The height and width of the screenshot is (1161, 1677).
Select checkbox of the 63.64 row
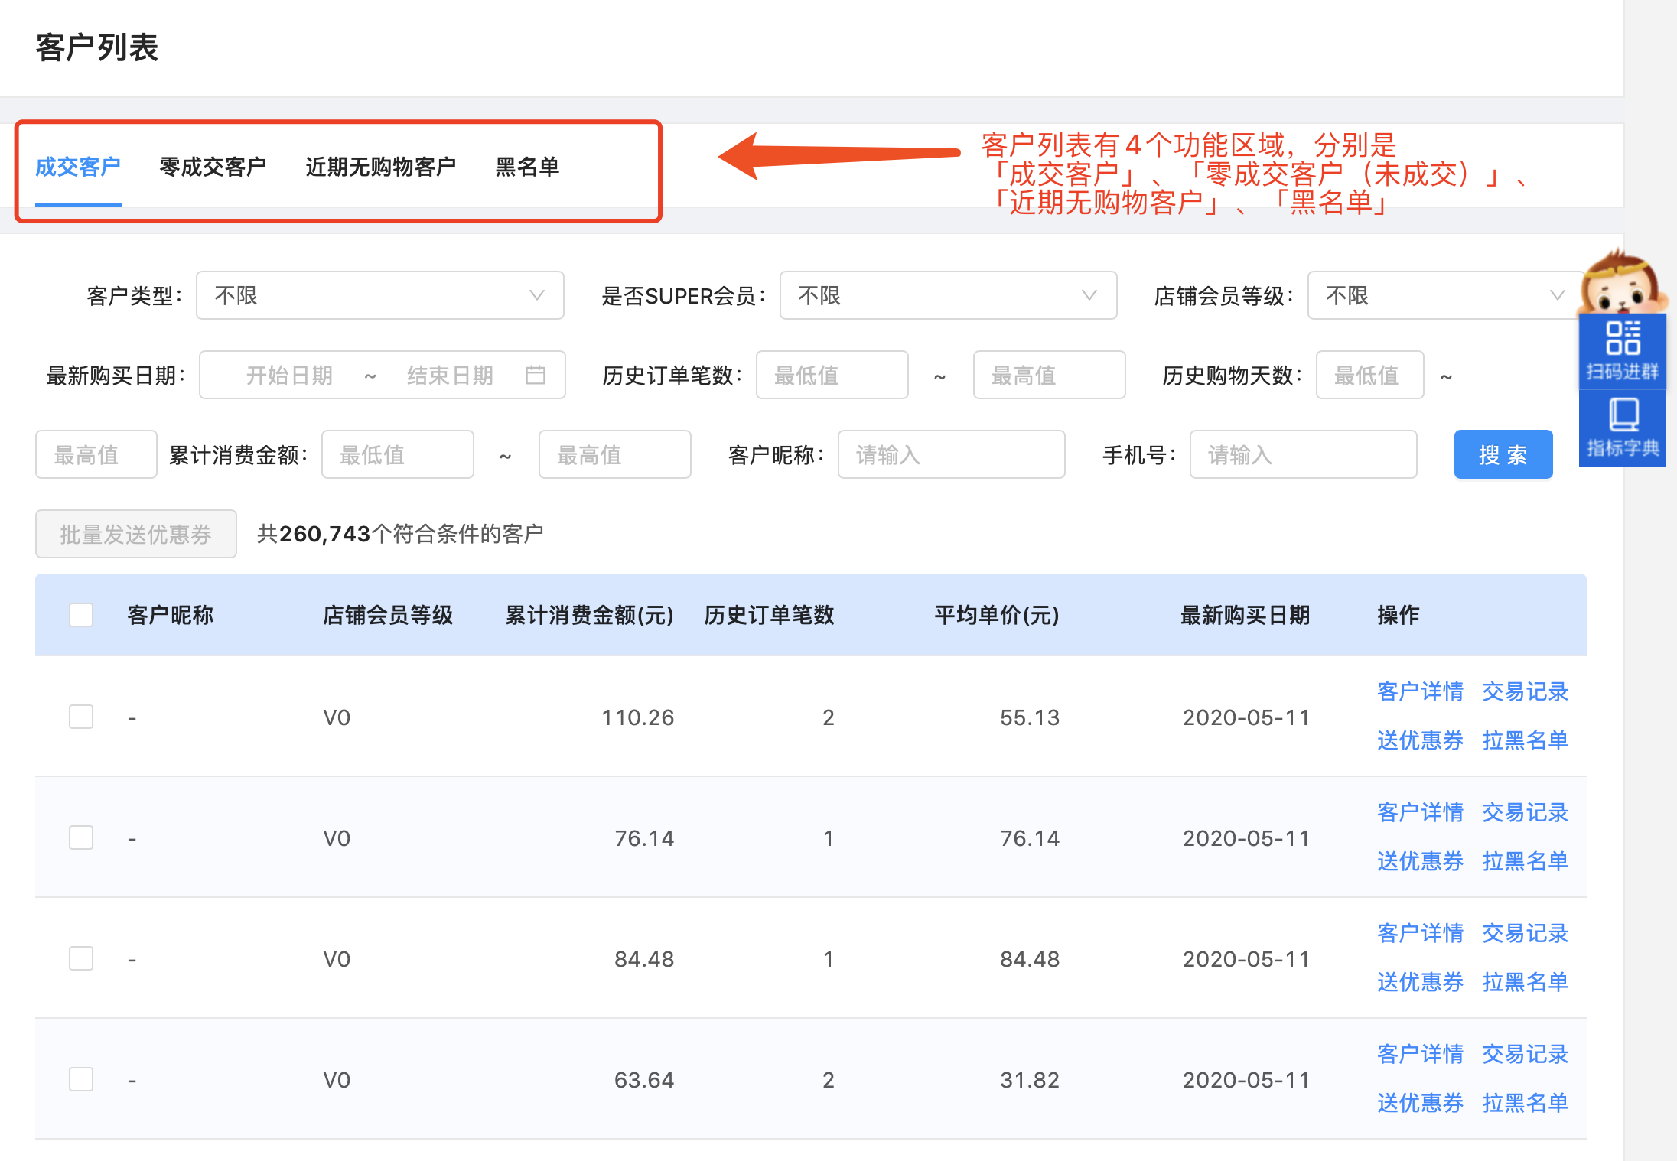81,1079
